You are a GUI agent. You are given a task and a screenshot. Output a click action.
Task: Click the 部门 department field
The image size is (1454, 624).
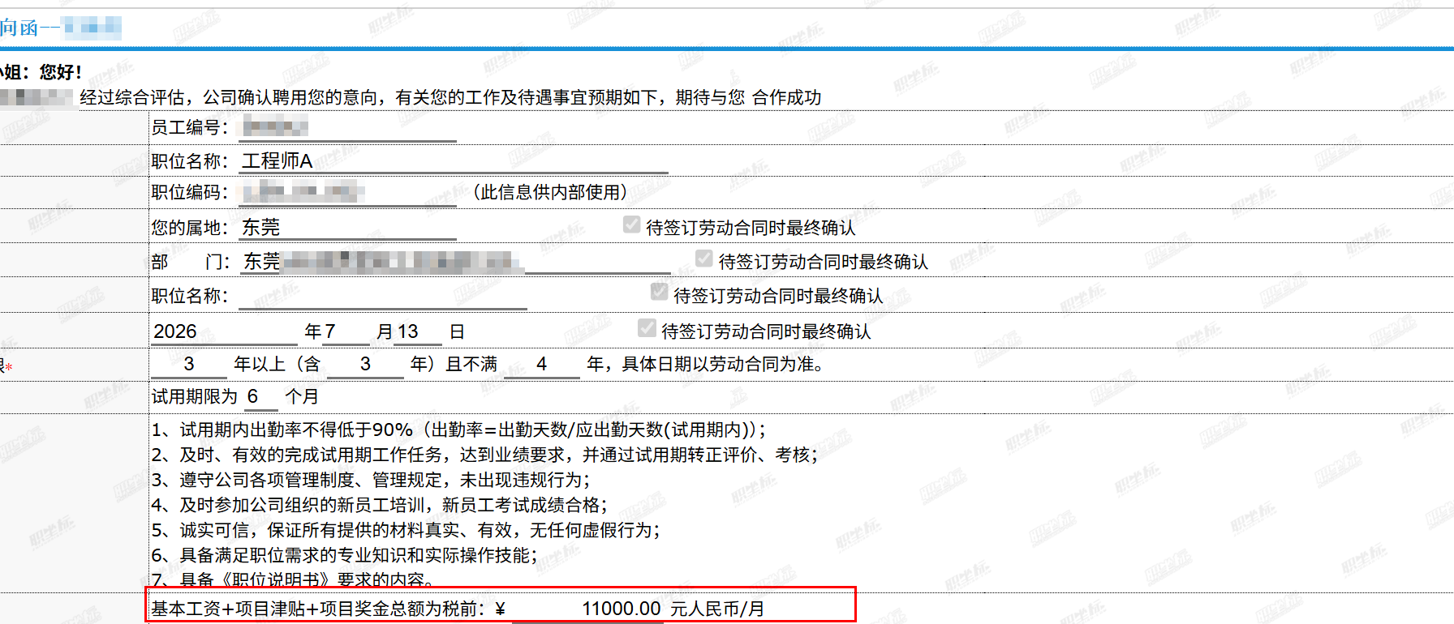pos(455,261)
